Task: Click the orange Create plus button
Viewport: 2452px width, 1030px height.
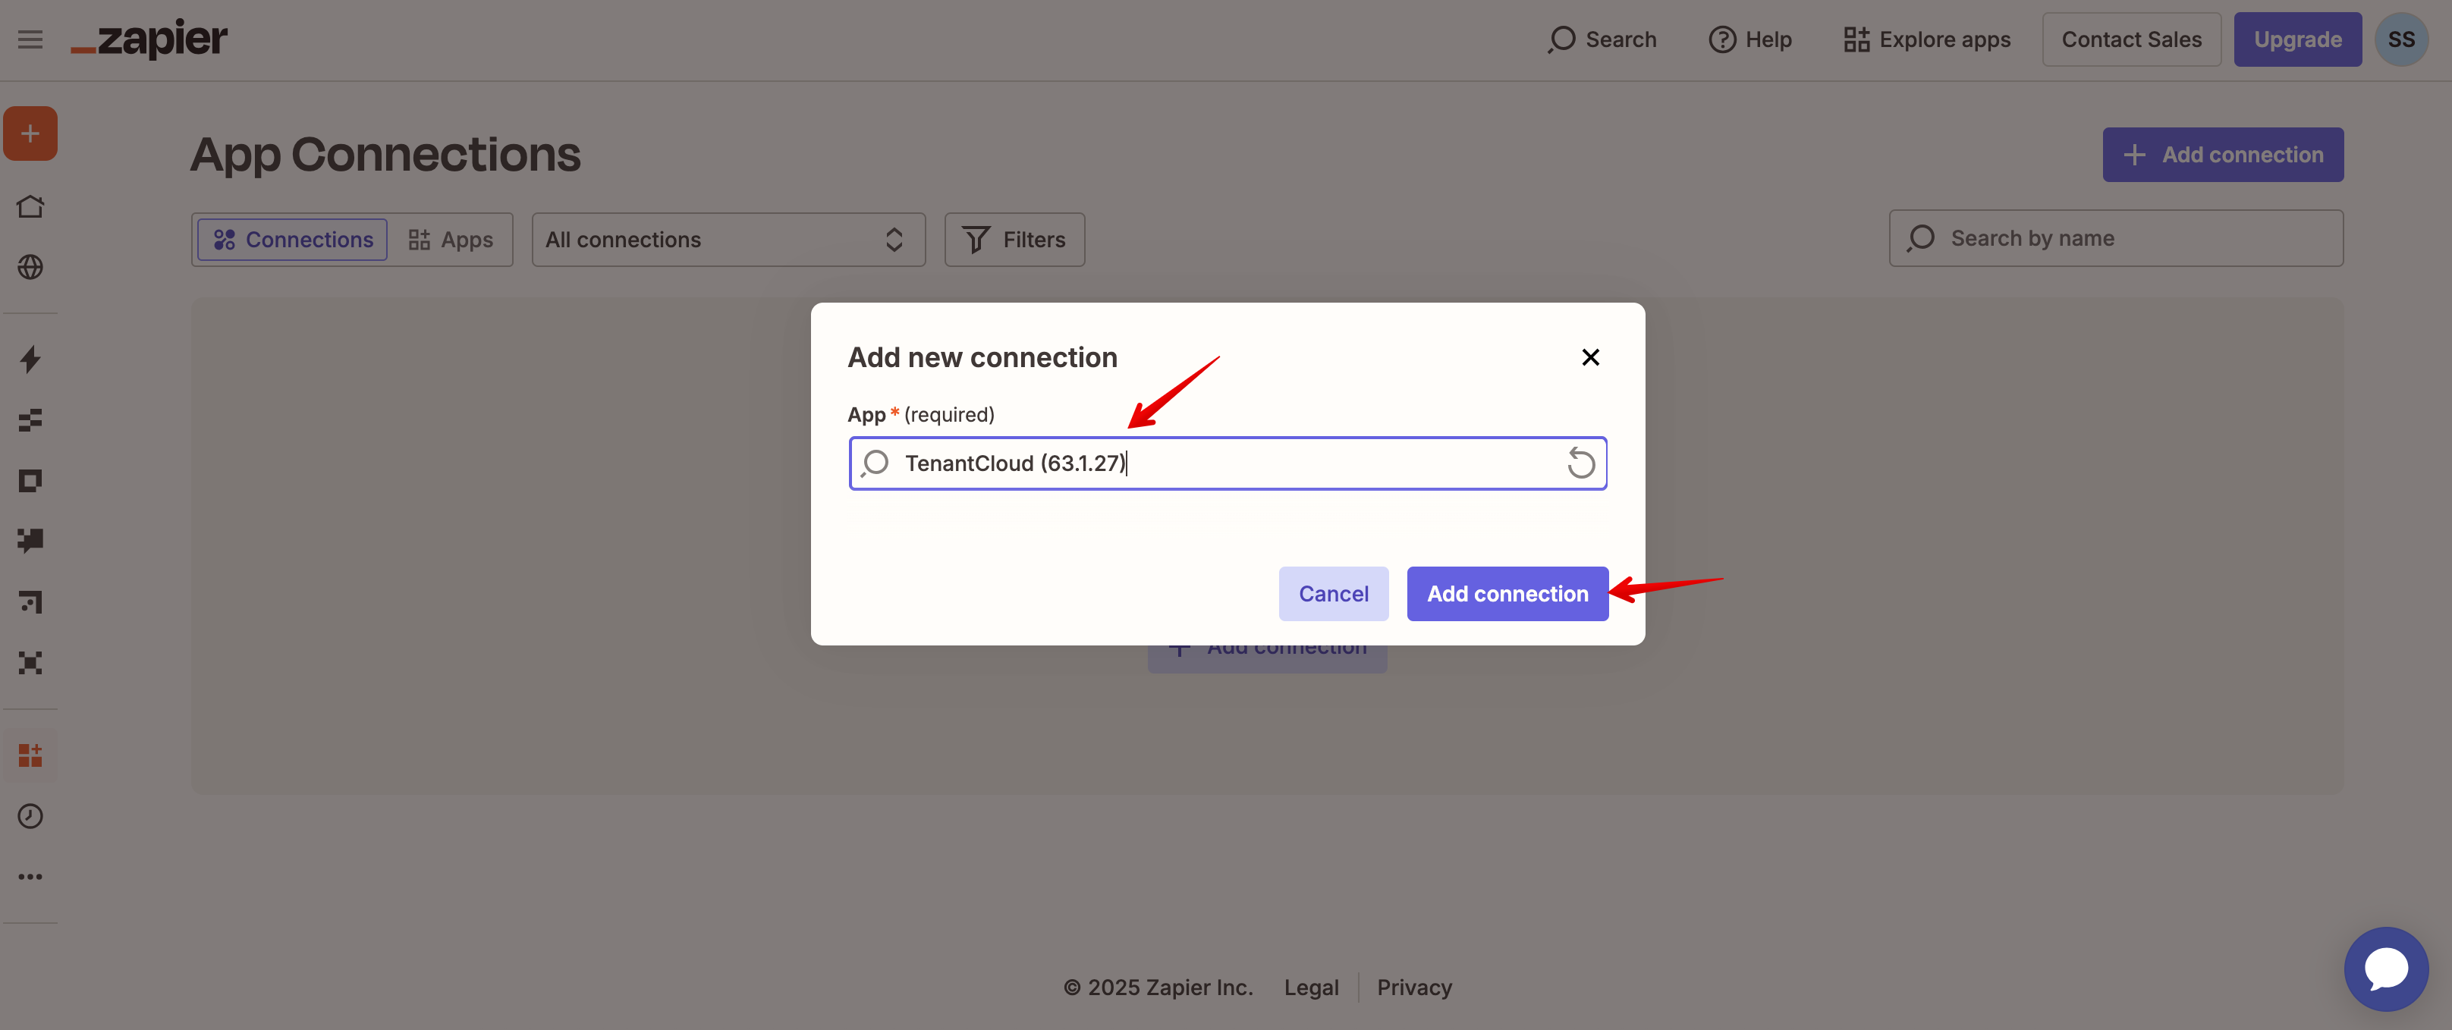Action: coord(30,133)
